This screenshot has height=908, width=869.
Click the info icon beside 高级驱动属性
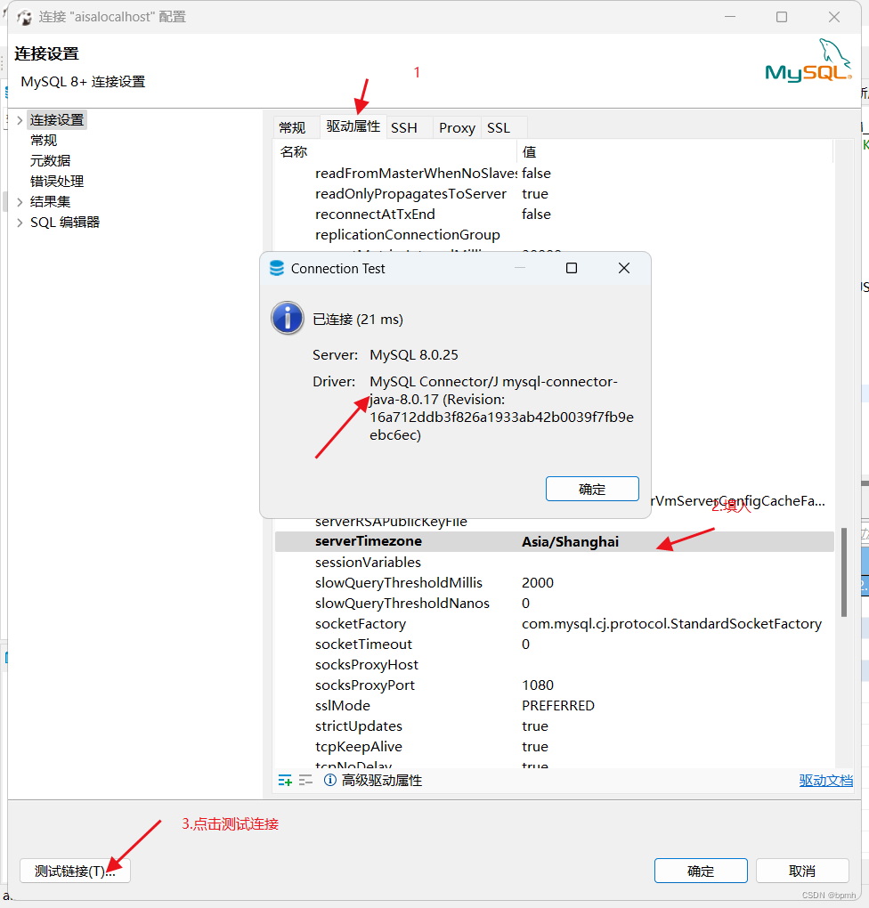[329, 779]
